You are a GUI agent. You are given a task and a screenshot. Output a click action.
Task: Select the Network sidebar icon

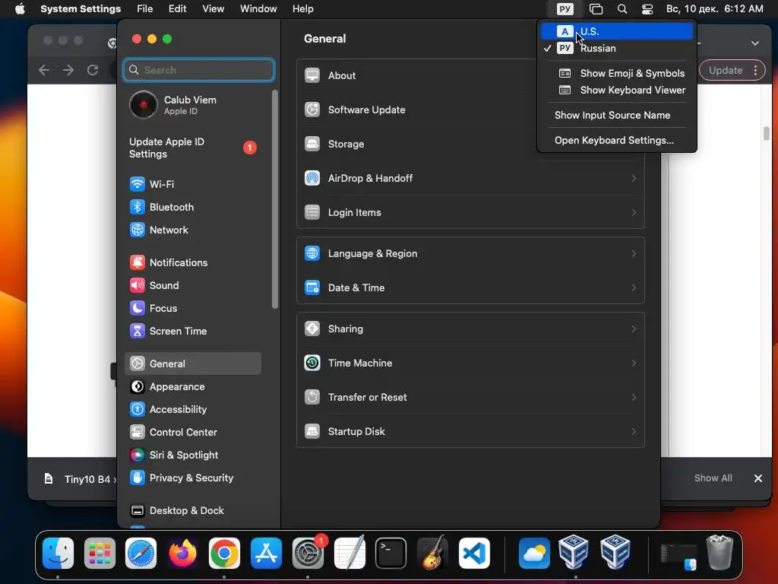click(x=137, y=230)
